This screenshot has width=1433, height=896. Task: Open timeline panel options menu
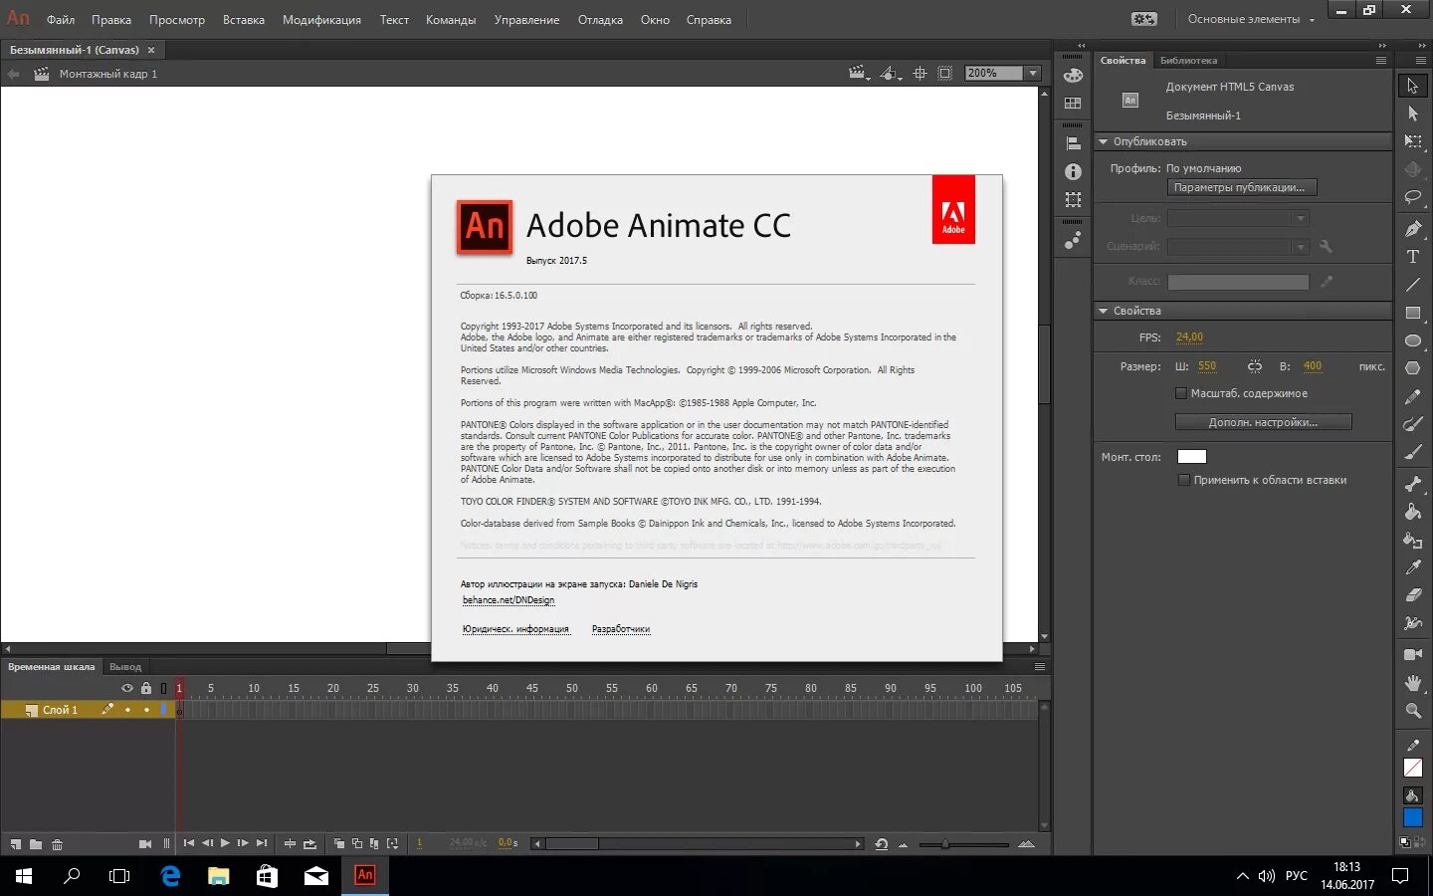point(1040,667)
